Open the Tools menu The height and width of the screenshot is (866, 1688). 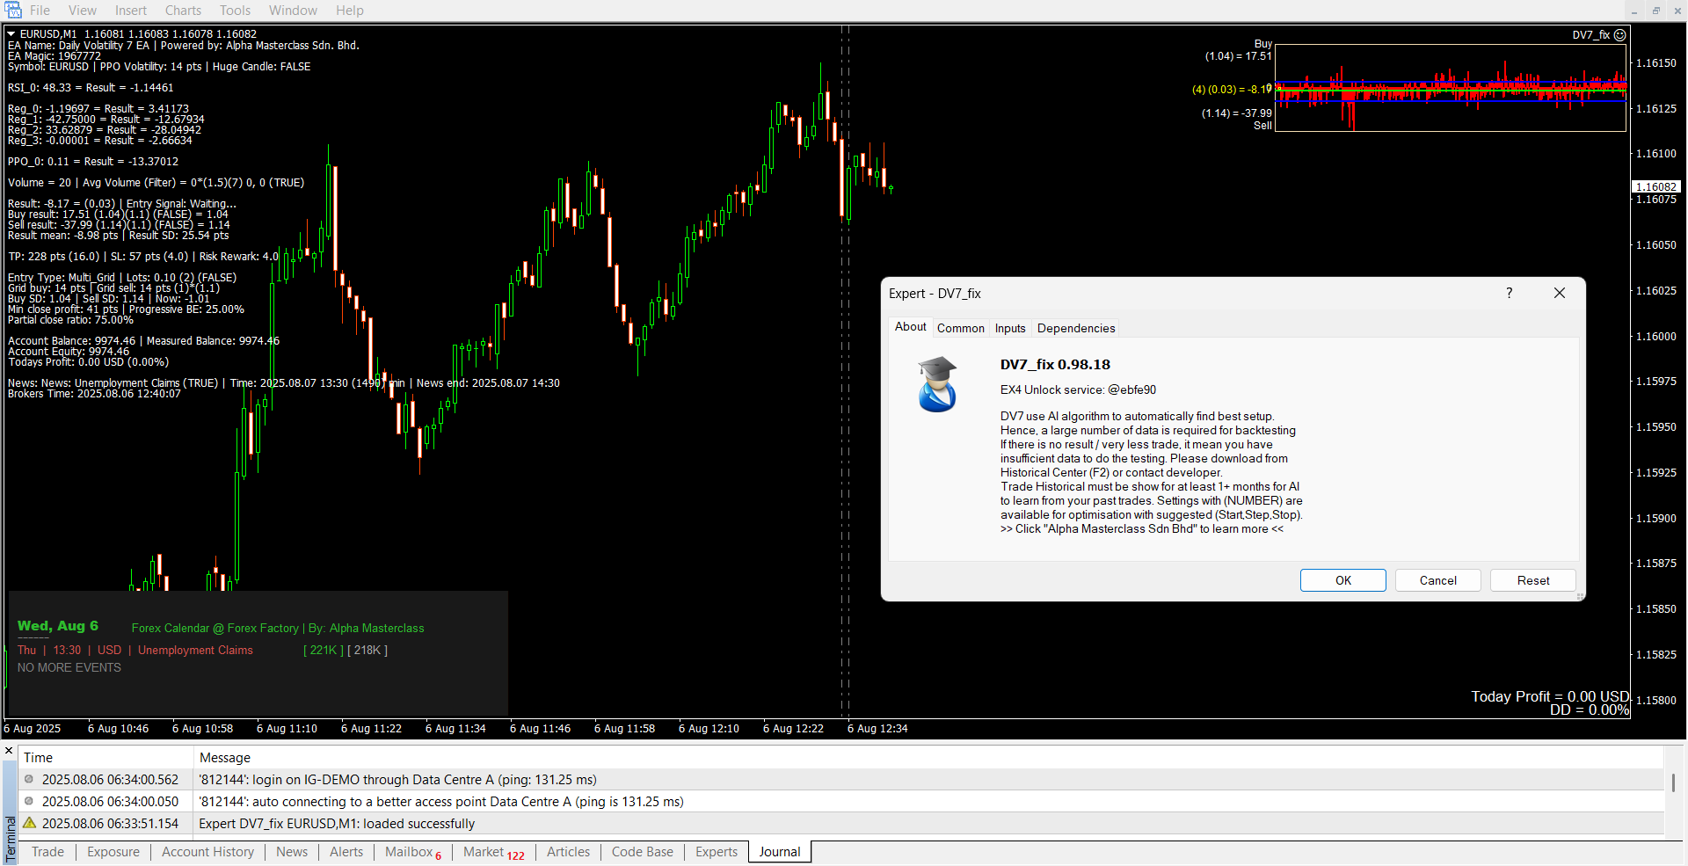click(x=235, y=11)
